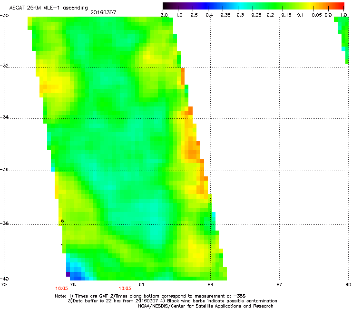This screenshot has height=309, width=352.
Task: Click the red 16:05 time under longitude 81
Action: click(x=125, y=289)
